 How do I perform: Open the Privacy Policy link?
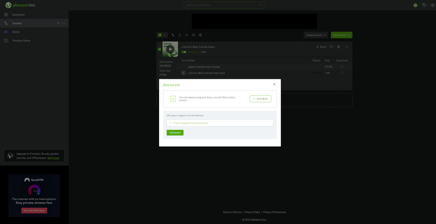pyautogui.click(x=252, y=212)
